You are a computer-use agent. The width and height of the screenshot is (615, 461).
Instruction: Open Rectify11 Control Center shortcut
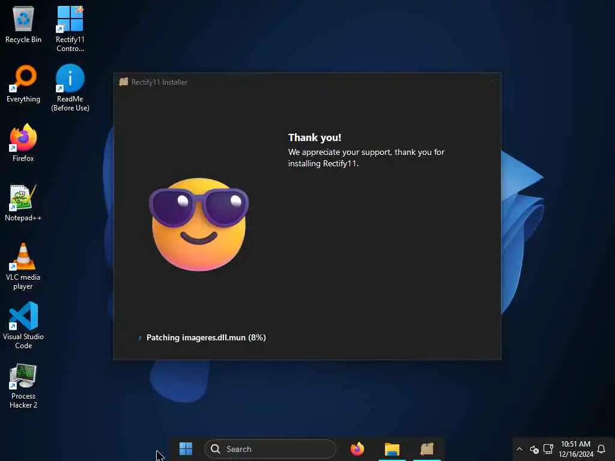click(70, 29)
